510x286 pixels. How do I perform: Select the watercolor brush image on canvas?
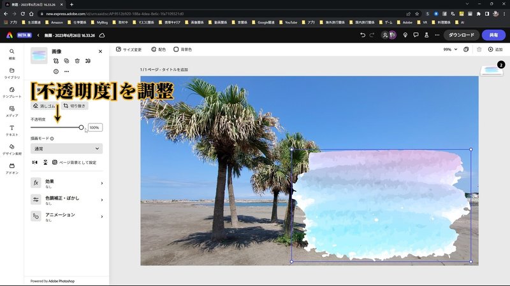381,205
